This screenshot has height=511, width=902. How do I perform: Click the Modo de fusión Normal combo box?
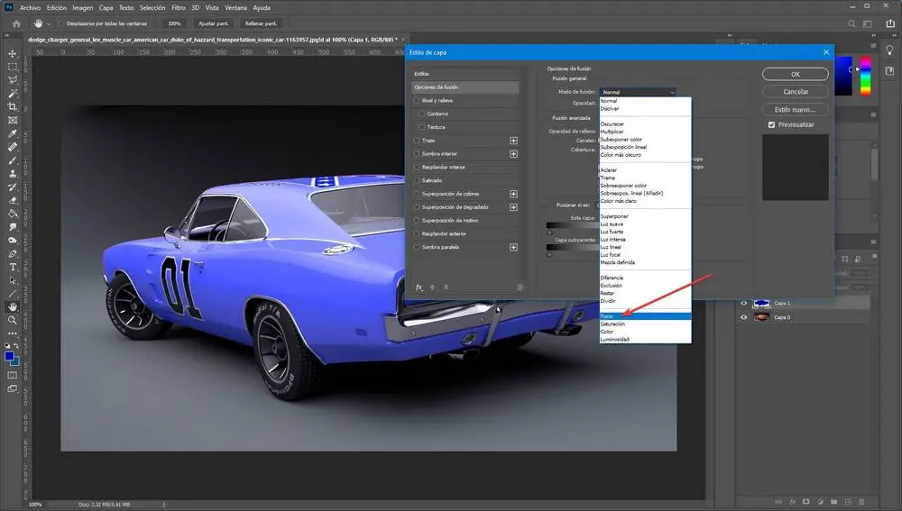(x=637, y=92)
